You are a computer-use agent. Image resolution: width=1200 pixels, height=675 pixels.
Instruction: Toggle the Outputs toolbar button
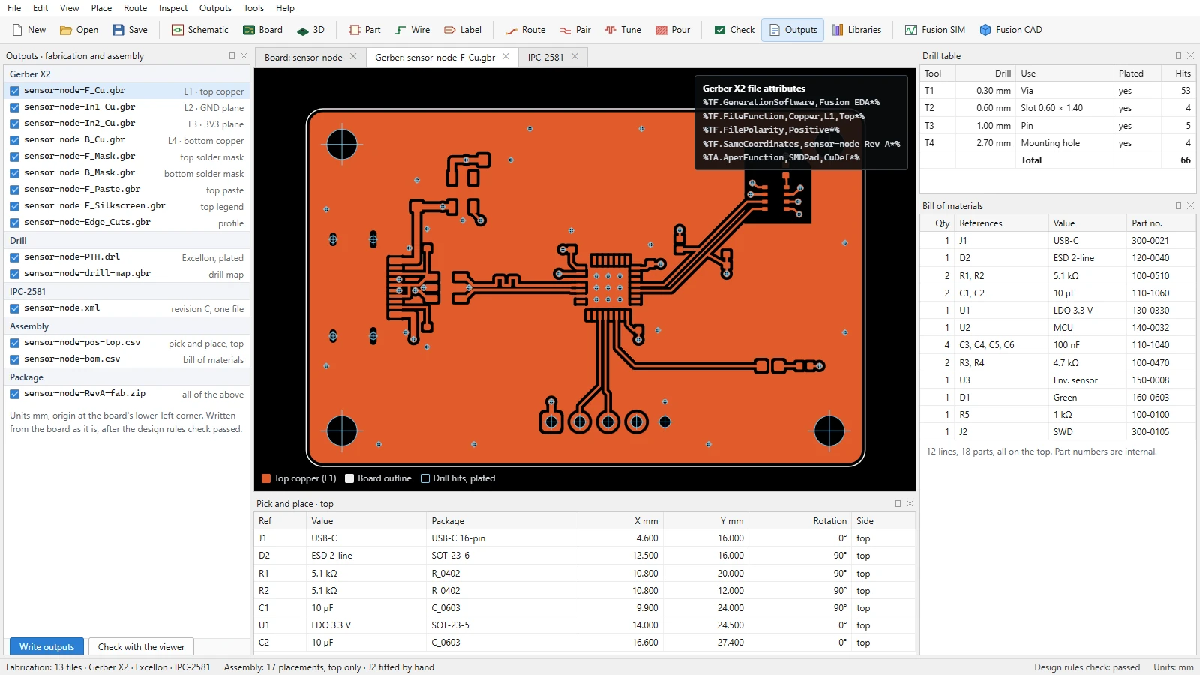793,30
